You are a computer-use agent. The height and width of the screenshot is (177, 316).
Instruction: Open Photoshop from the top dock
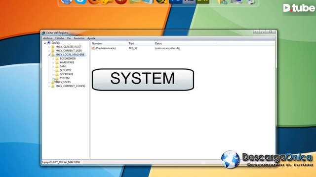tap(176, 1)
